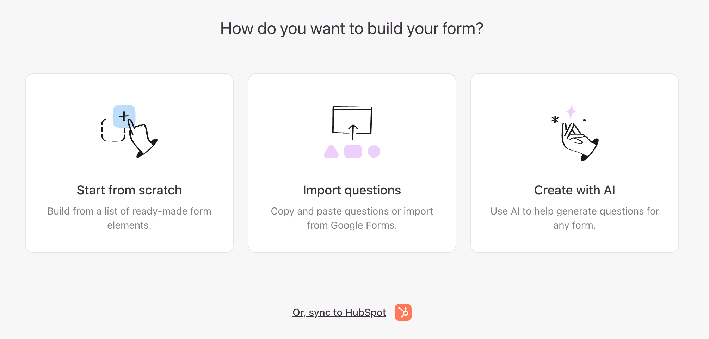Click the 'How do you want to build' heading

[352, 28]
